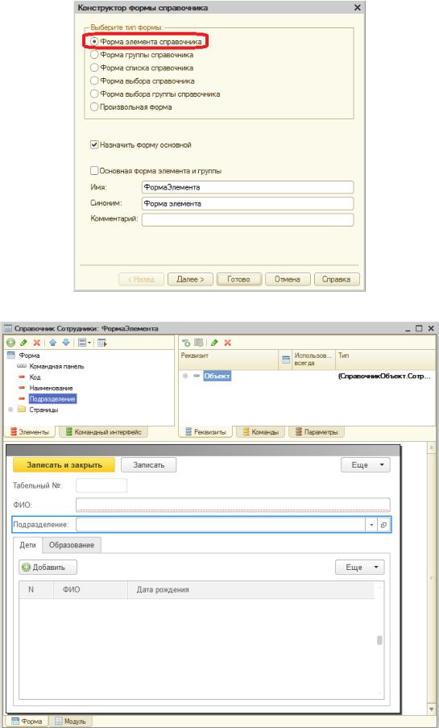Click the red delete icon in the attributes toolbar

[x=228, y=343]
